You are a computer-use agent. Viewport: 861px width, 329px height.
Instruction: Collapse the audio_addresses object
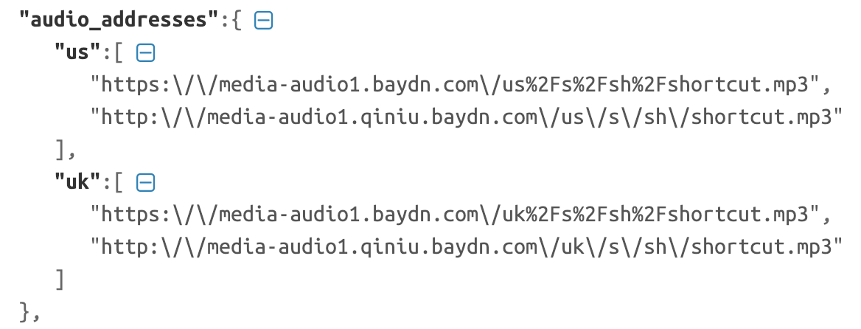pos(263,21)
